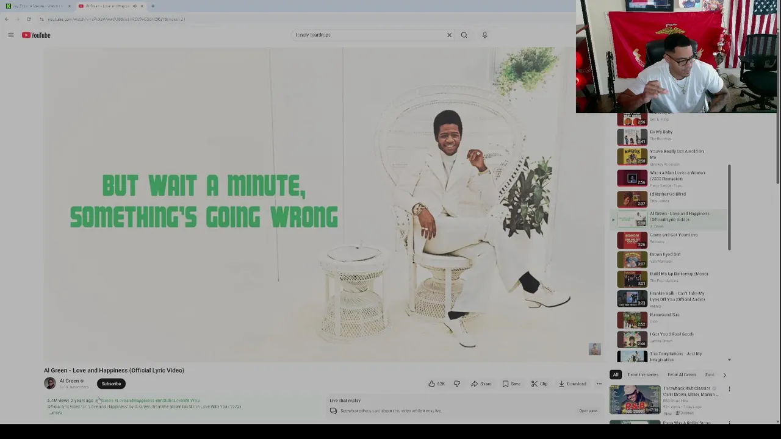The width and height of the screenshot is (781, 439).
Task: Go to the YouTube home logo
Action: click(x=36, y=35)
